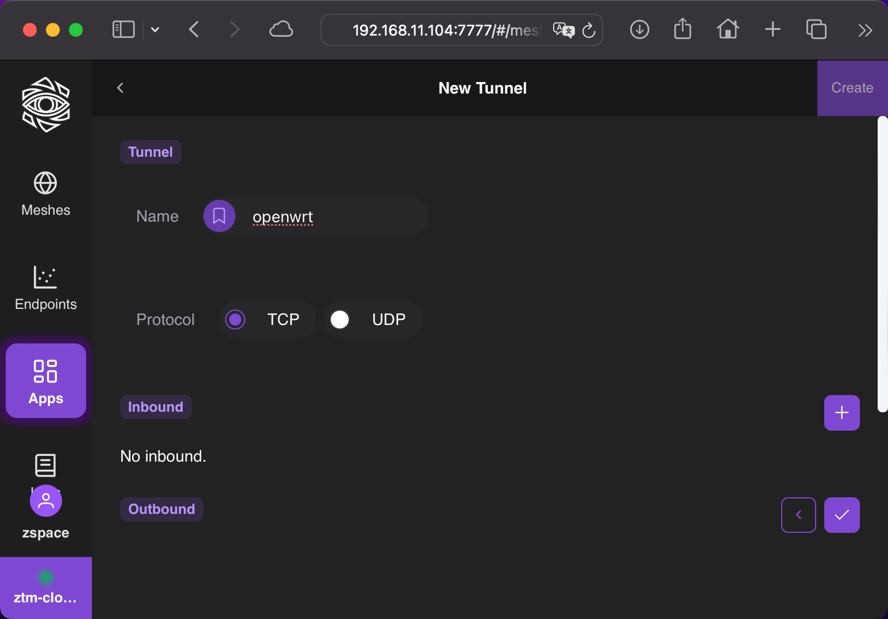Add a new inbound with plus button
888x619 pixels.
tap(841, 413)
